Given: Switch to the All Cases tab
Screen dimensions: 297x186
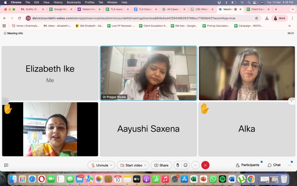Looking at the screenshot, I should coord(173,9).
